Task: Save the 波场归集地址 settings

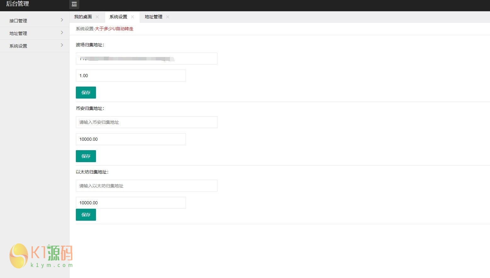Action: point(86,93)
